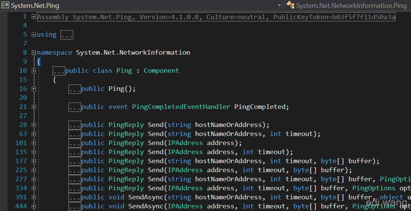The width and height of the screenshot is (411, 211).
Task: Expand outlining on line 63
Action: coord(34,134)
